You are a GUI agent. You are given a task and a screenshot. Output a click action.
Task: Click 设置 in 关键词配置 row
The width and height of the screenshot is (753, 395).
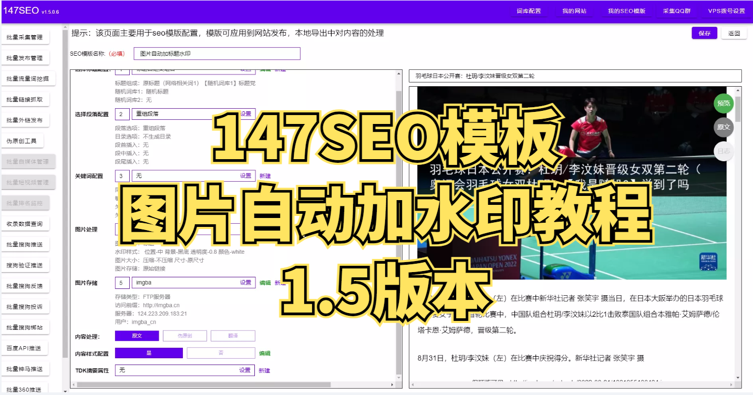(x=246, y=176)
